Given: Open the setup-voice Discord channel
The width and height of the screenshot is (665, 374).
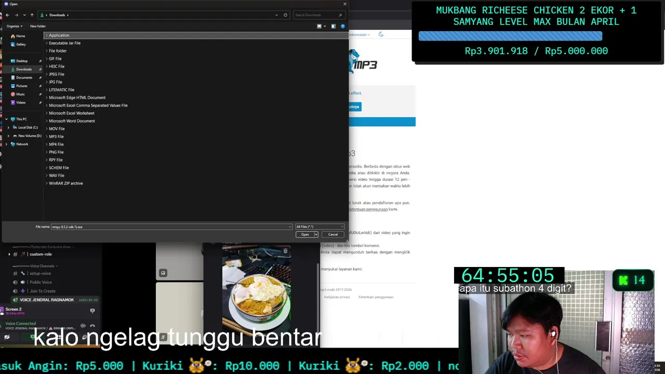Looking at the screenshot, I should pos(40,273).
